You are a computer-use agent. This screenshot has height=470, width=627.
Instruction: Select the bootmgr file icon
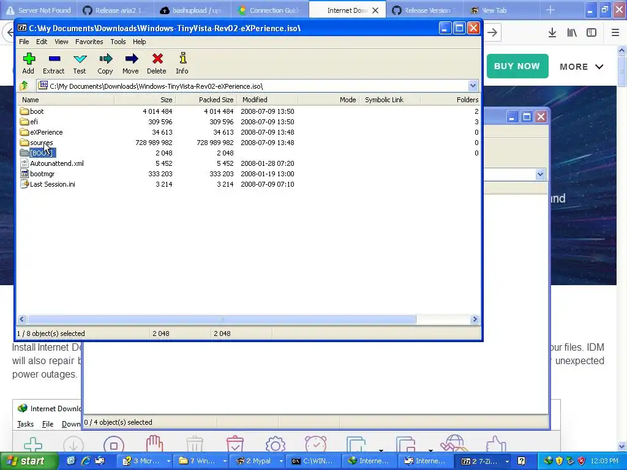point(24,174)
